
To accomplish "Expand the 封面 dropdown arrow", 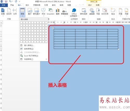I will click(3, 16).
